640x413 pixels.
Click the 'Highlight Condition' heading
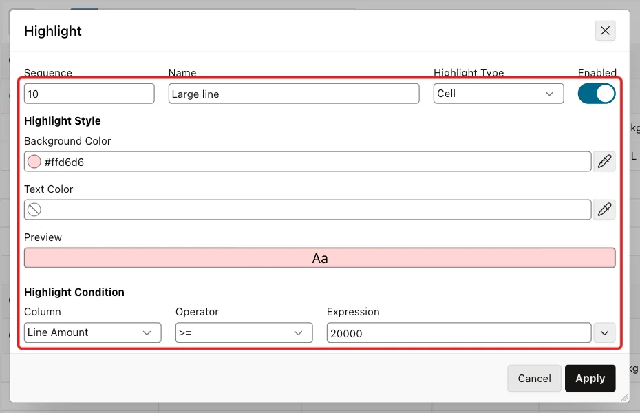[74, 293]
